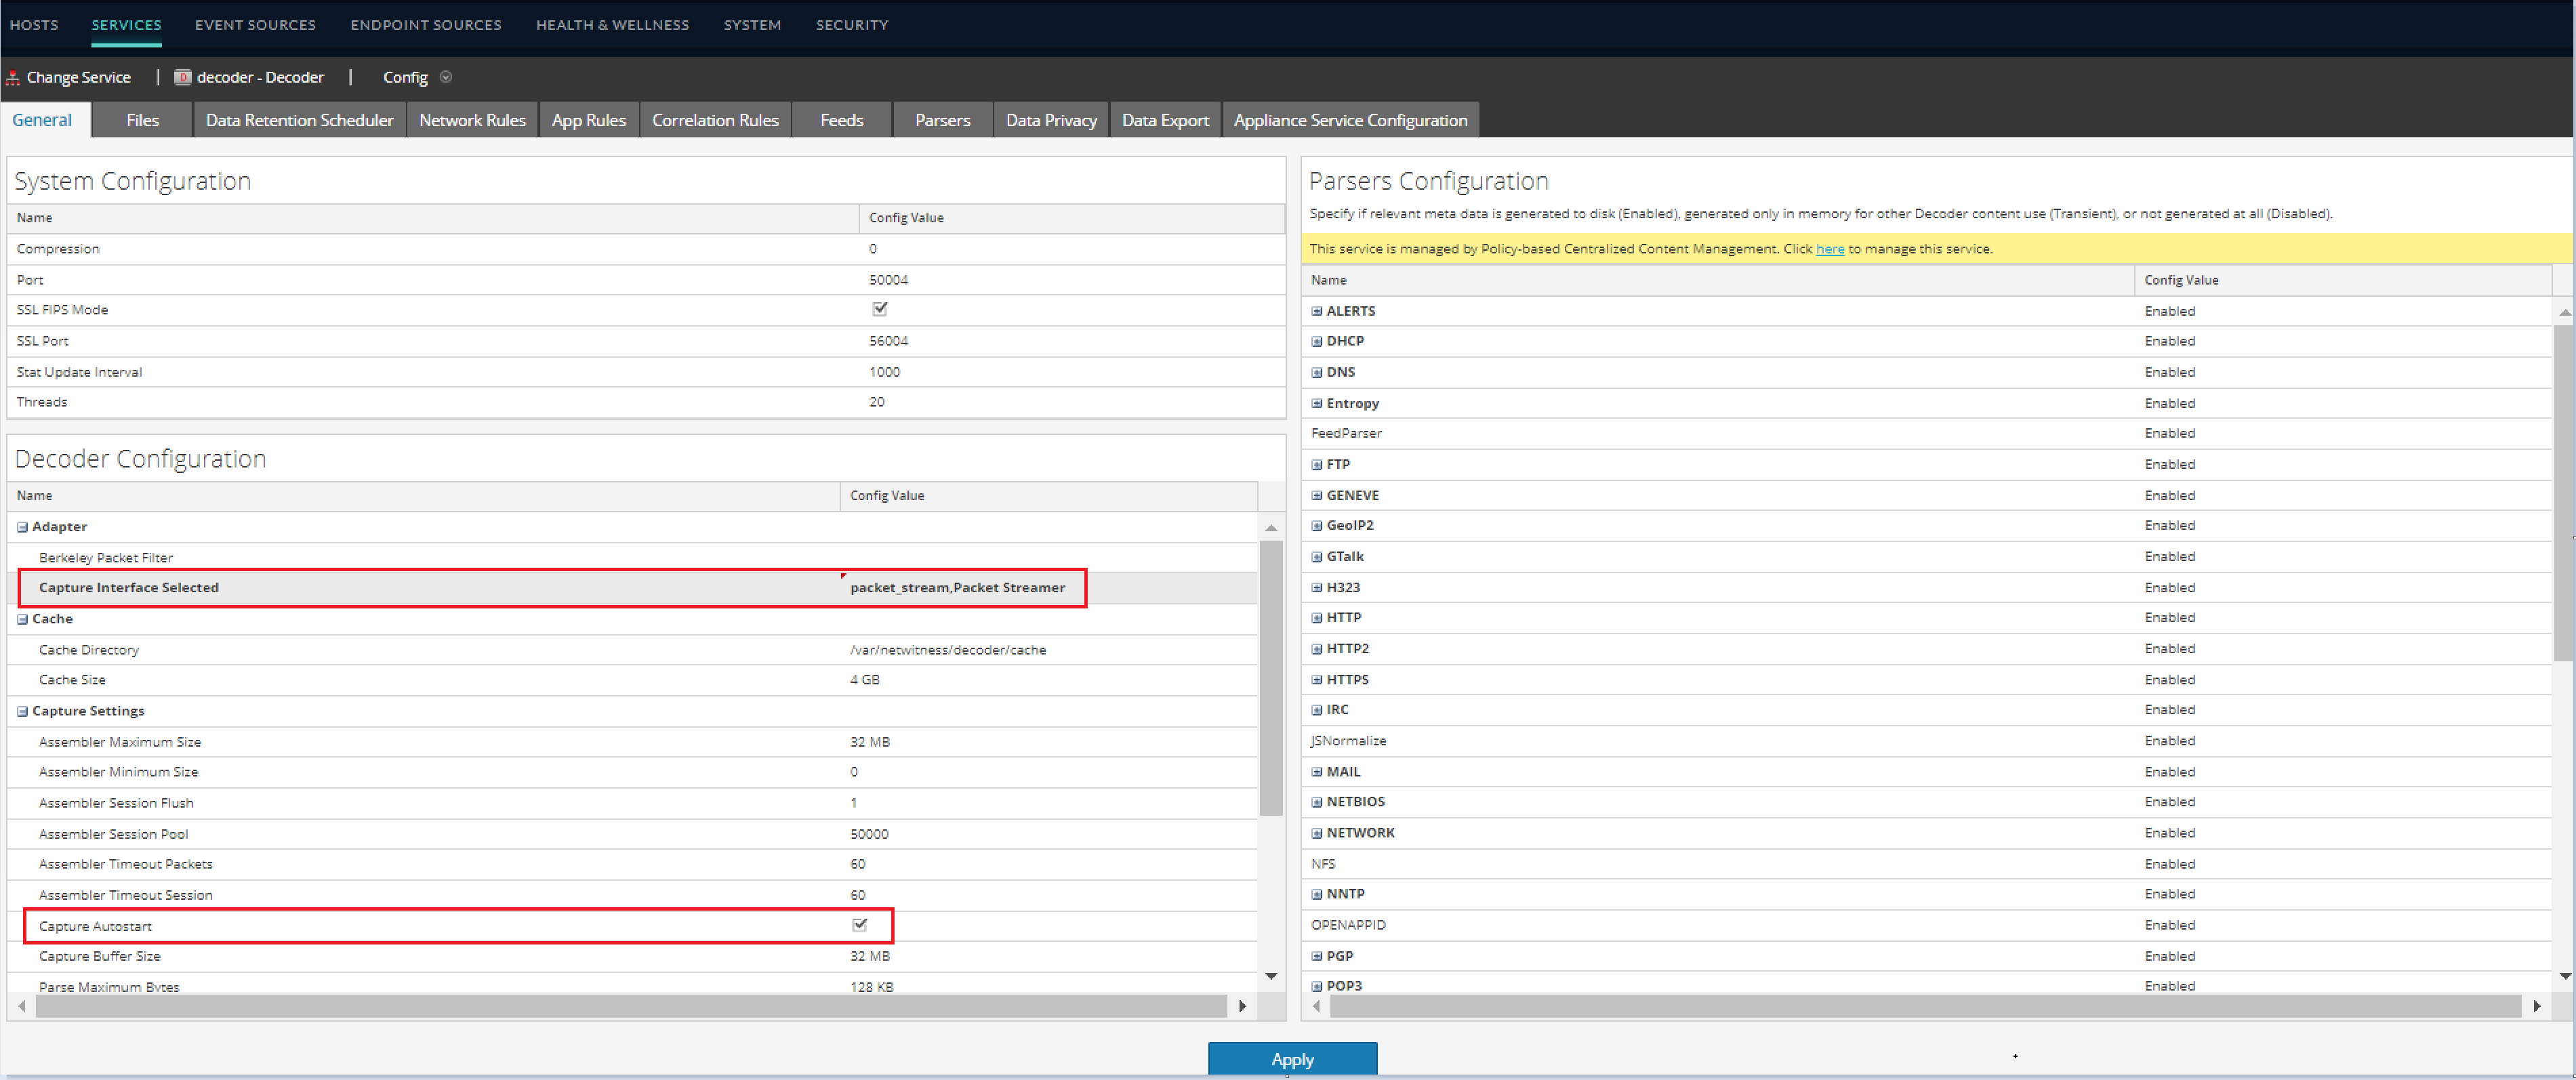Switch to the Data Privacy tab
The width and height of the screenshot is (2576, 1080).
pyautogui.click(x=1050, y=119)
